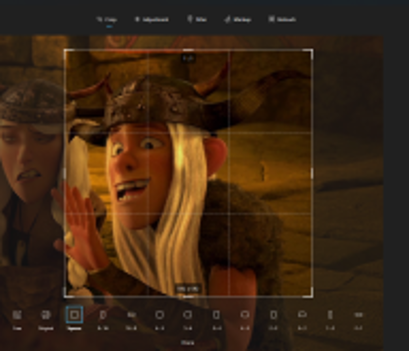The height and width of the screenshot is (351, 409).
Task: Switch to the Adjustment tab
Action: pos(151,19)
